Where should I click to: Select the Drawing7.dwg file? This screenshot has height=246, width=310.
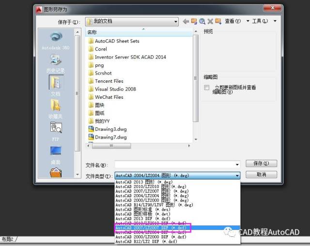[x=108, y=137]
